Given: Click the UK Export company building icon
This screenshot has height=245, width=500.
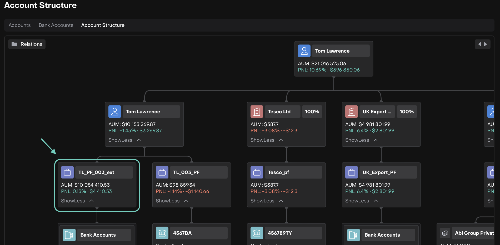Looking at the screenshot, I should [x=351, y=111].
